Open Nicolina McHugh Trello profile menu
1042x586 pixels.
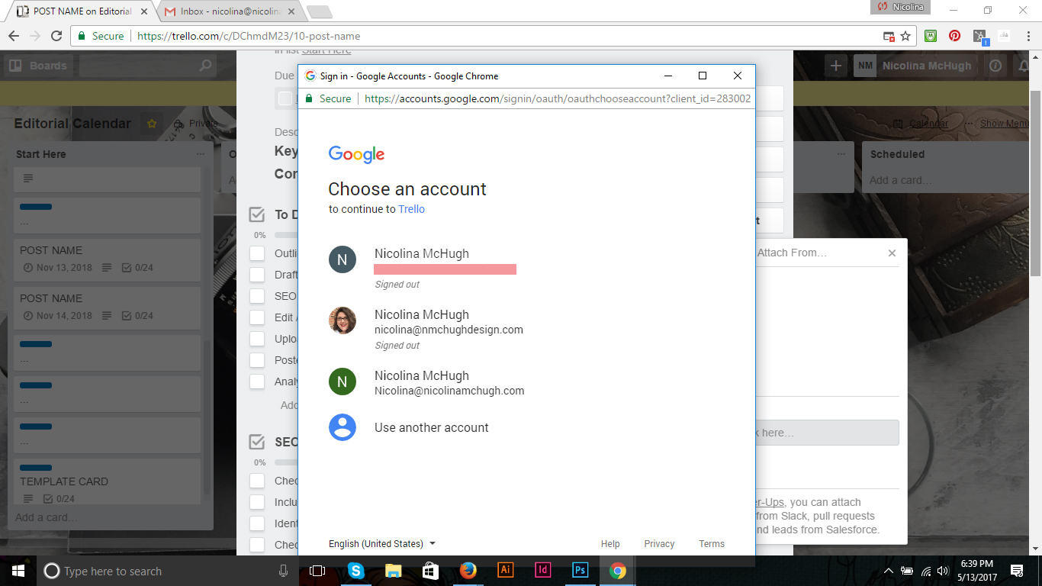click(x=915, y=66)
